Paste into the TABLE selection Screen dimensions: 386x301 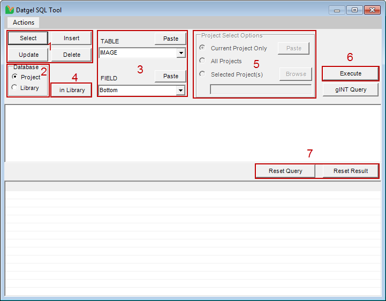click(x=170, y=39)
